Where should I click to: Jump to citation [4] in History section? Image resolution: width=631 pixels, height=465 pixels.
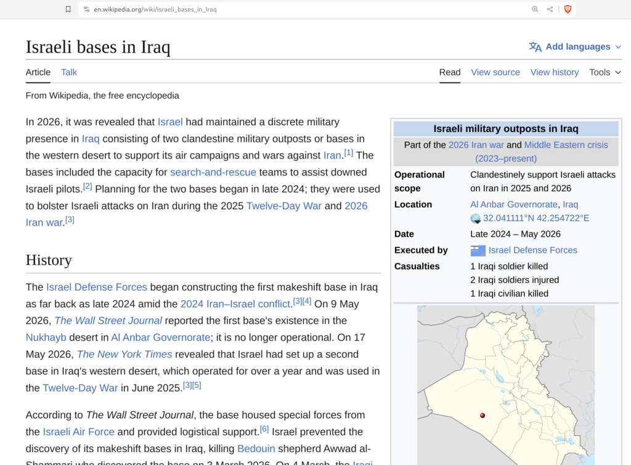307,301
